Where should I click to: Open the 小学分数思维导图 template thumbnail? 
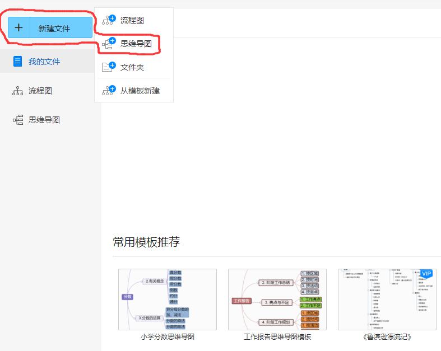point(168,299)
